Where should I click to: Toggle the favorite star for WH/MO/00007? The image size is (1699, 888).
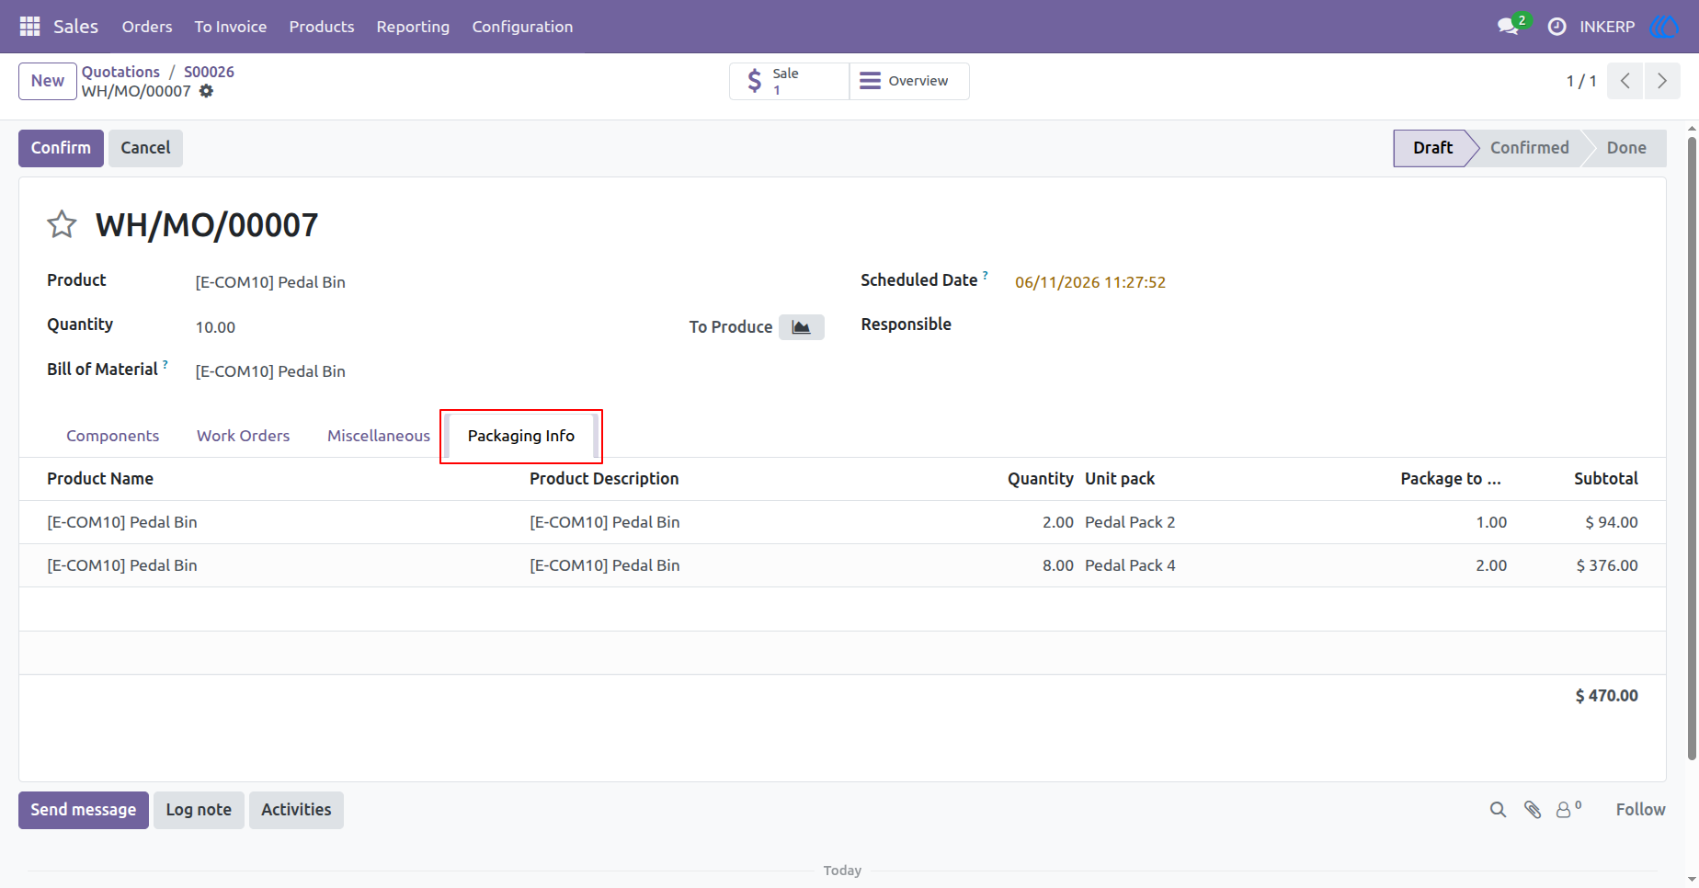click(62, 224)
